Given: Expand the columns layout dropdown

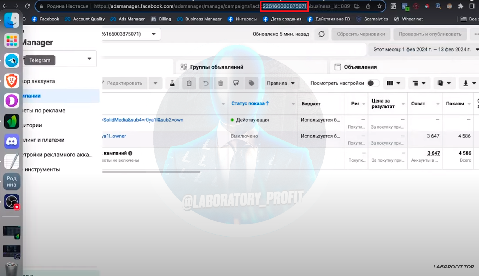Looking at the screenshot, I should (393, 83).
